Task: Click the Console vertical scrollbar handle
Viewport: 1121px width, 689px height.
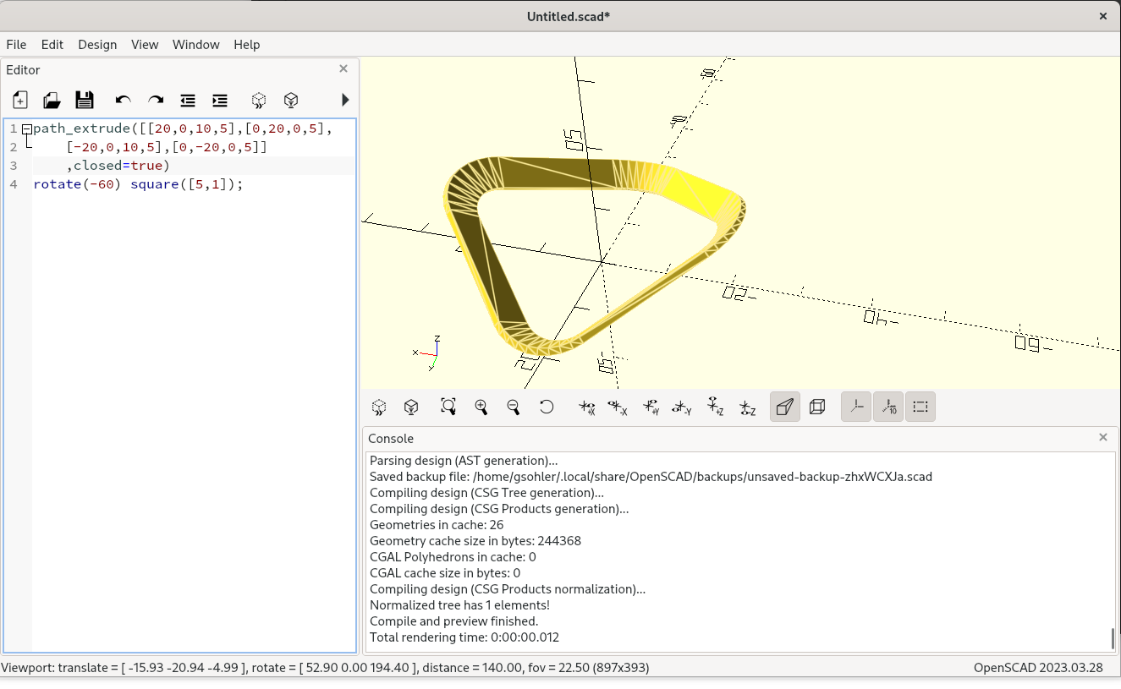Action: pos(1112,638)
